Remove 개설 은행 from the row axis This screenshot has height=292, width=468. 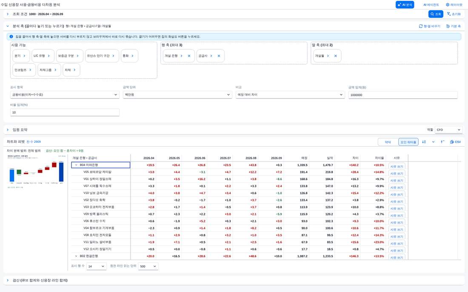point(189,56)
